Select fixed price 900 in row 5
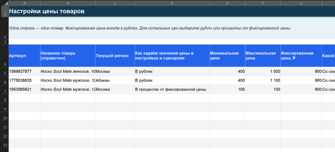This screenshot has width=335, height=152. point(301,71)
